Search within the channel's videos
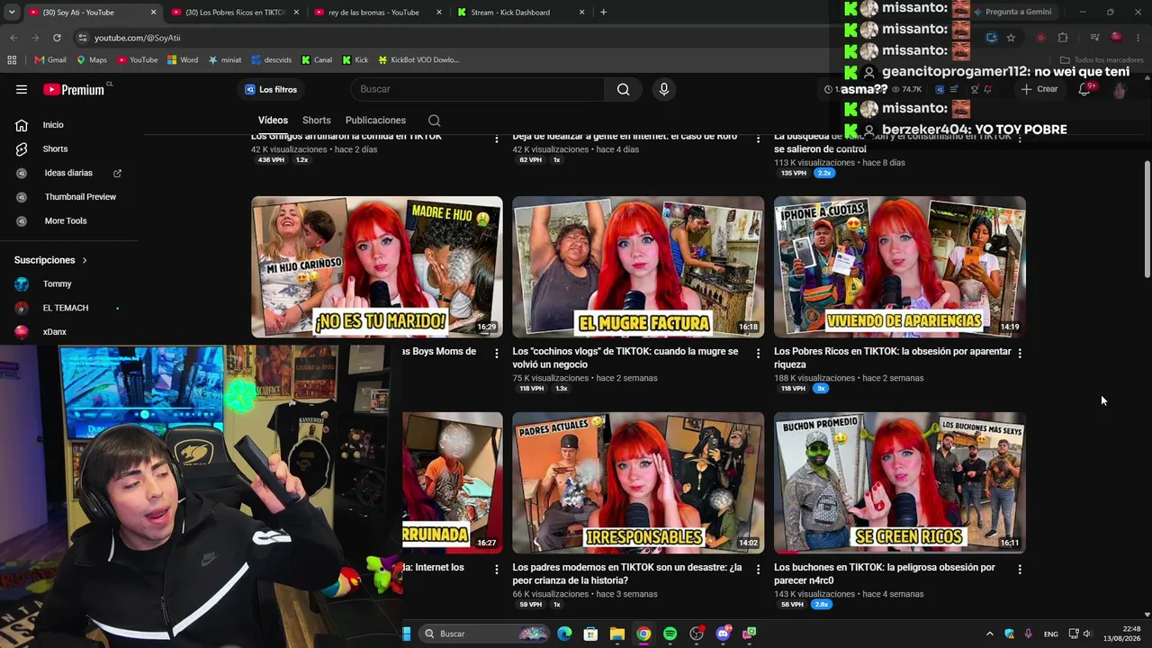This screenshot has height=648, width=1152. point(434,121)
